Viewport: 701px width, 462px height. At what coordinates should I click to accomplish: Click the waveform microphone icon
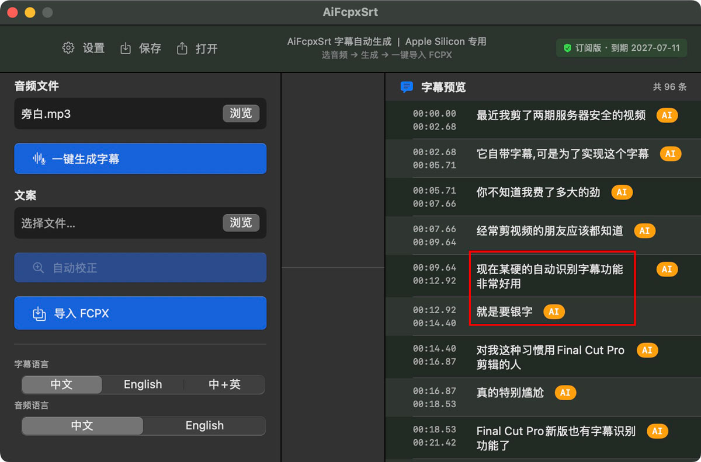click(39, 159)
